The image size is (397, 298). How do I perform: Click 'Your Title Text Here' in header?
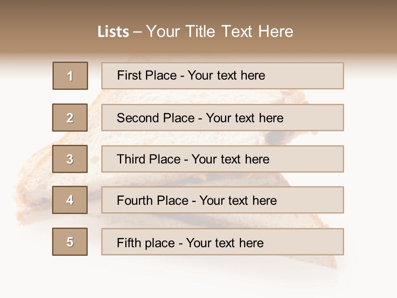tap(219, 31)
